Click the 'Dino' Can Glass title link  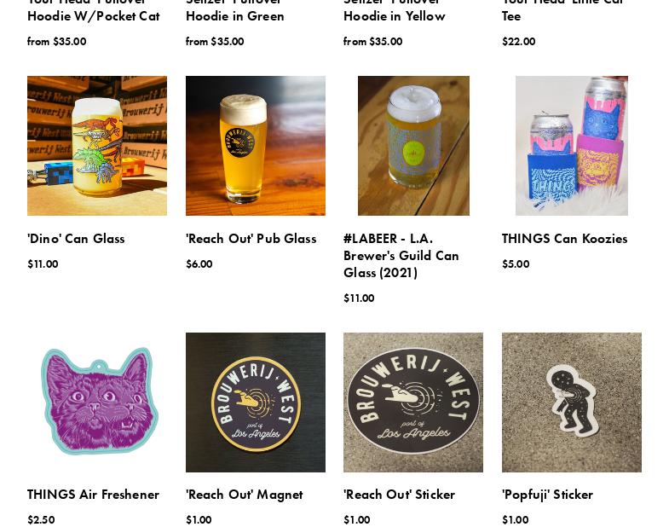click(76, 238)
